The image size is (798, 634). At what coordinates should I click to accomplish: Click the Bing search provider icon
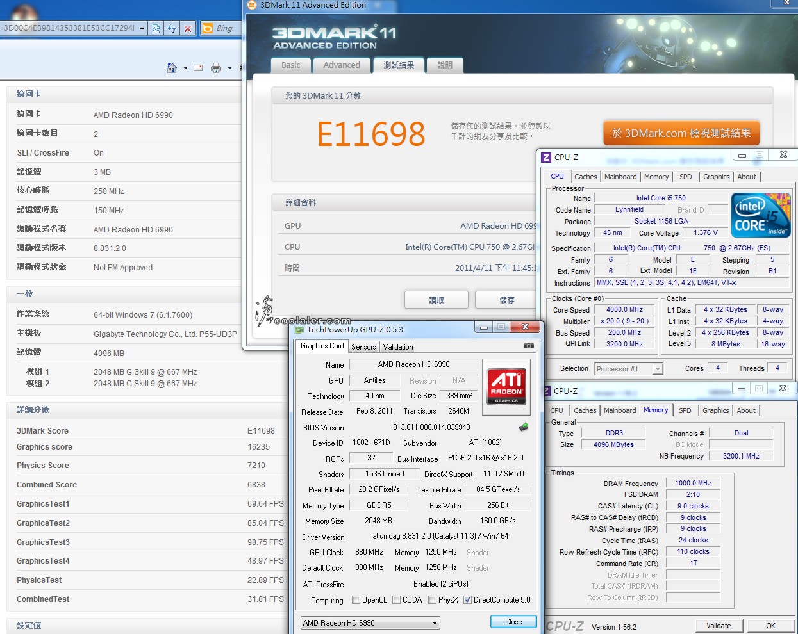coord(207,28)
